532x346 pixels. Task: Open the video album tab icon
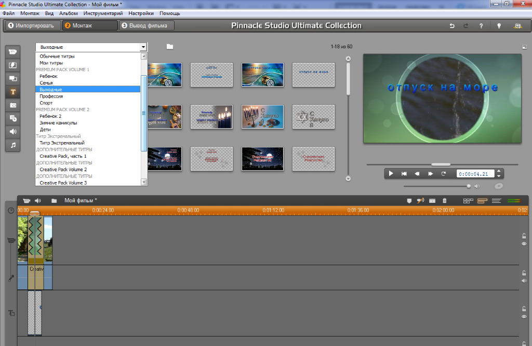pyautogui.click(x=13, y=52)
